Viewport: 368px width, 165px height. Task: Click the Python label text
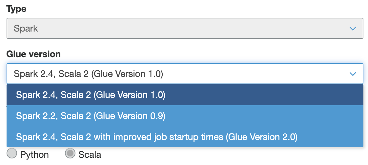(x=34, y=155)
